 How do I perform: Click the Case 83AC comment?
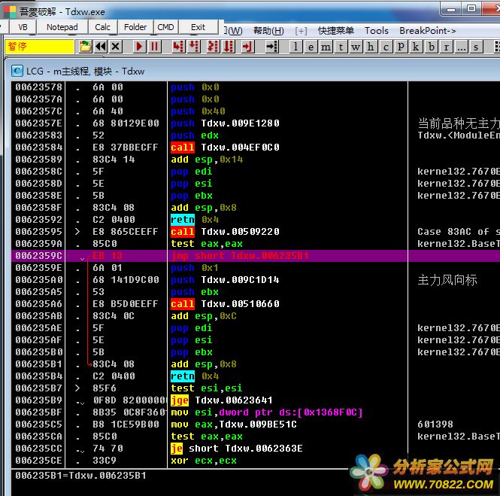point(459,232)
